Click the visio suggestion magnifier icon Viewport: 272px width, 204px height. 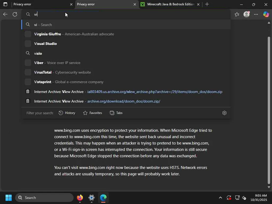click(x=28, y=53)
